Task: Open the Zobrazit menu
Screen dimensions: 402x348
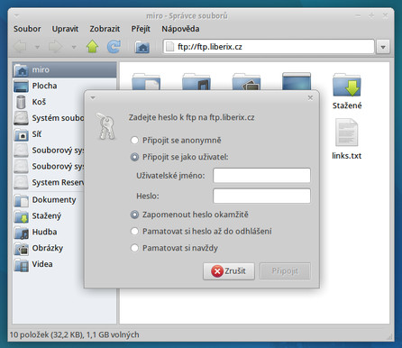Action: click(105, 29)
